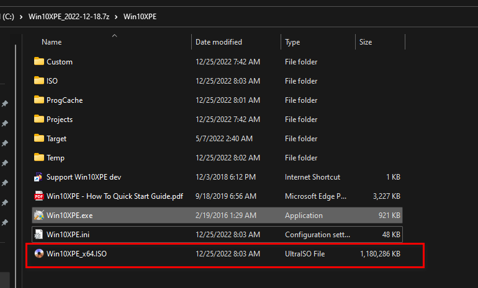The image size is (478, 288).
Task: Select the 'Win10XPE.ini' file name
Action: pyautogui.click(x=68, y=235)
